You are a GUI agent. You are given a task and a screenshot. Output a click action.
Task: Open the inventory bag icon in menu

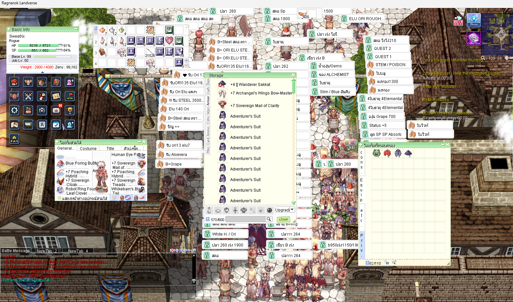click(42, 82)
